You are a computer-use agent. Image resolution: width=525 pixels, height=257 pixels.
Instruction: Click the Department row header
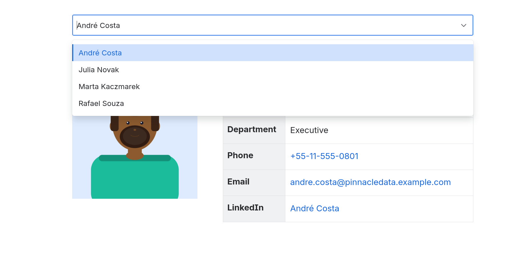252,129
